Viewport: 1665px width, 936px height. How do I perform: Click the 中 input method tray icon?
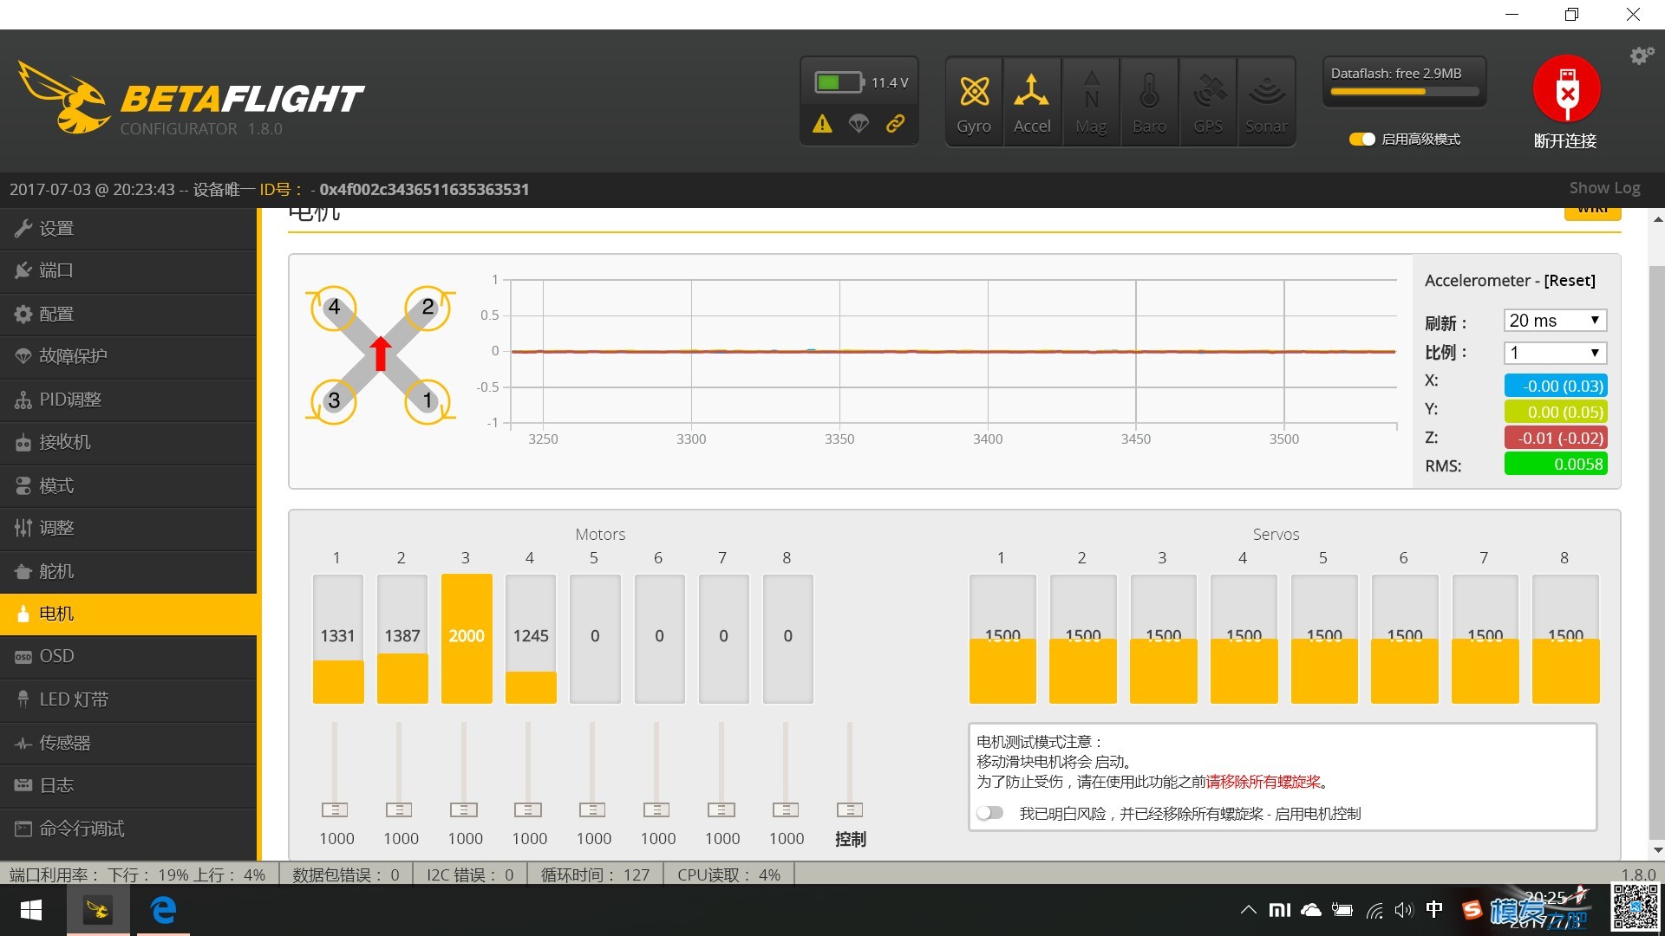point(1434,909)
